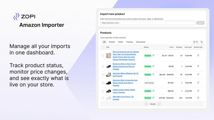Open Skechers Mens Afterburn M. Fit link
The width and height of the screenshot is (214, 120).
(x=125, y=75)
